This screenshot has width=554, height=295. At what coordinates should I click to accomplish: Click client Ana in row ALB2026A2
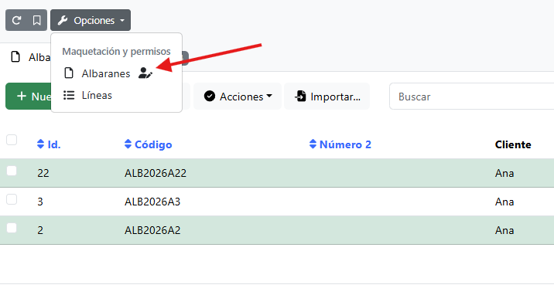pyautogui.click(x=504, y=230)
